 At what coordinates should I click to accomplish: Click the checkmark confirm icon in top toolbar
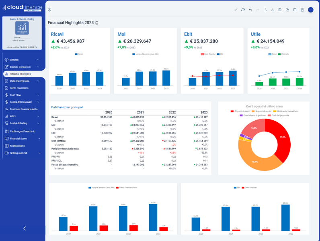click(x=236, y=10)
